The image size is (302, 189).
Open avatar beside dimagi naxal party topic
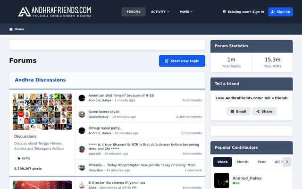82,130
